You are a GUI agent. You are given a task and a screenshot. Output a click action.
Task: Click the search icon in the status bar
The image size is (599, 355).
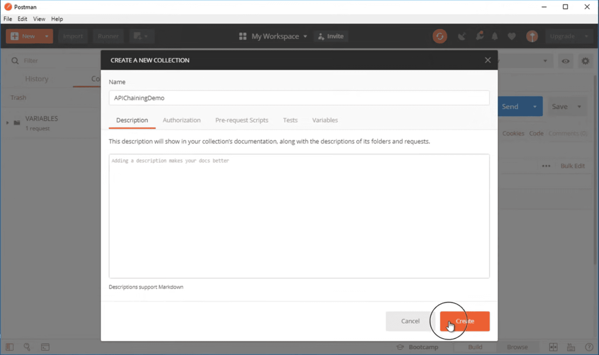27,347
